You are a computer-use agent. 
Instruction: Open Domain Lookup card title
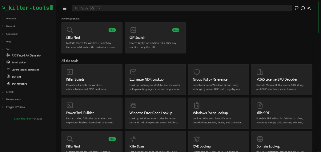[268, 146]
